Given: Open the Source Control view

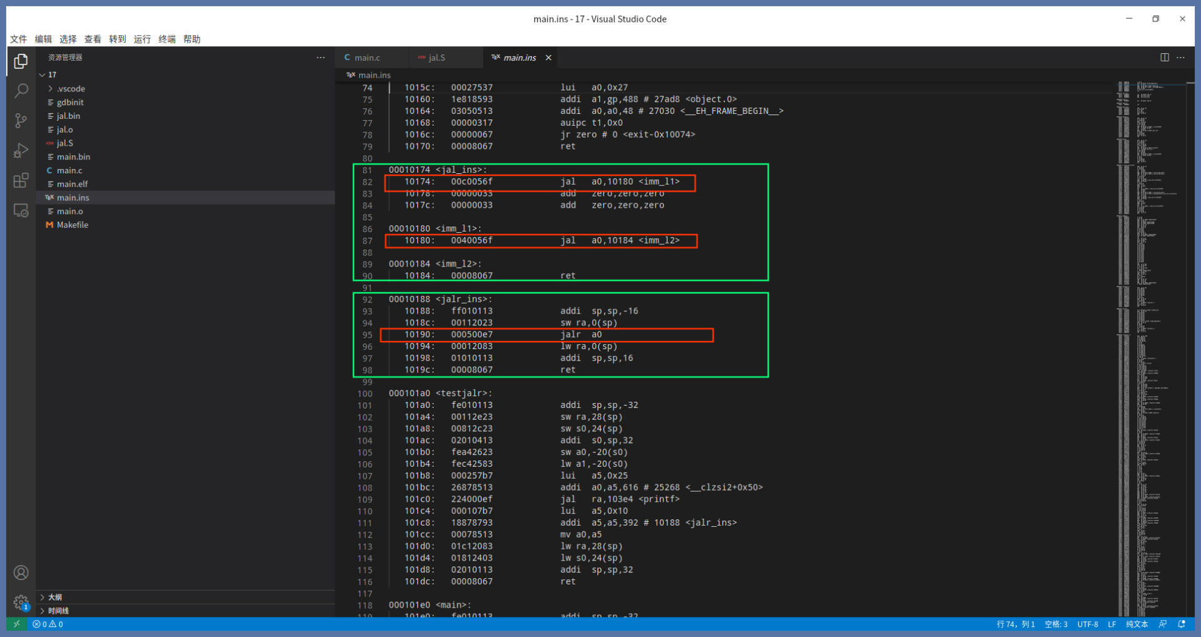Looking at the screenshot, I should click(21, 121).
